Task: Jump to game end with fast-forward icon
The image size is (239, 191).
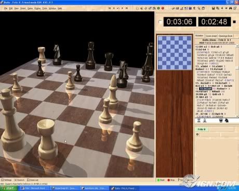Action: tap(127, 8)
